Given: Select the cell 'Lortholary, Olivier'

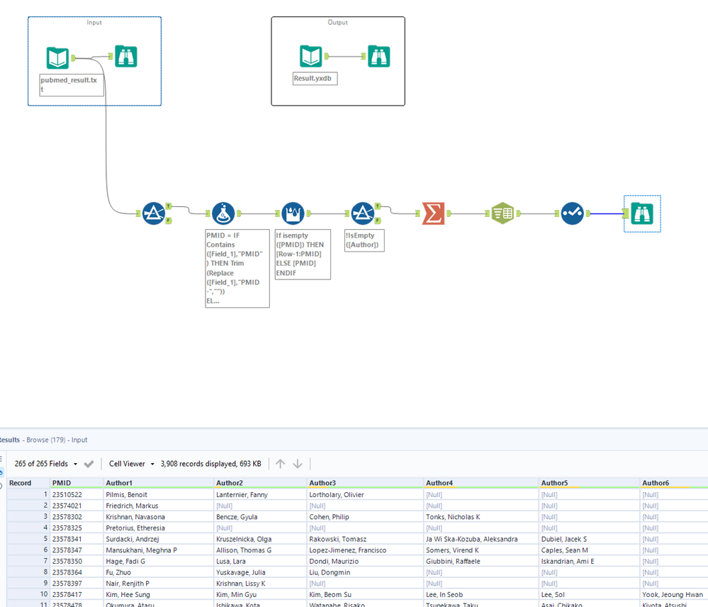Looking at the screenshot, I should (365, 494).
